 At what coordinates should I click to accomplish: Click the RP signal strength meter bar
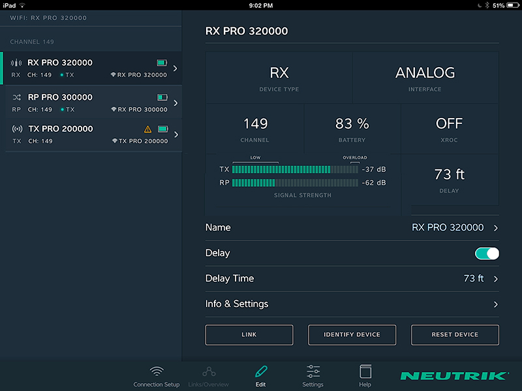295,182
